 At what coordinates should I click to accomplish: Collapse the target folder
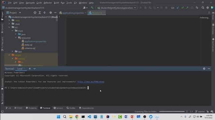pos(9,55)
